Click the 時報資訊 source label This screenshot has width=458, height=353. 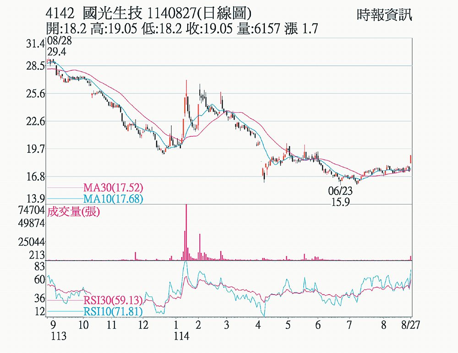pyautogui.click(x=384, y=15)
